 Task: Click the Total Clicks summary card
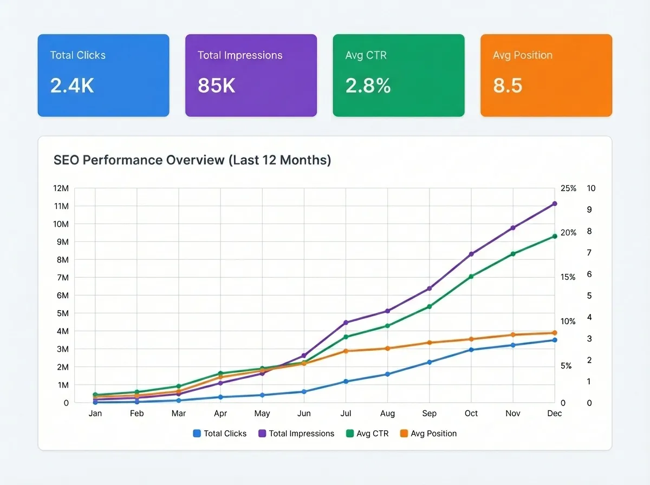(103, 75)
